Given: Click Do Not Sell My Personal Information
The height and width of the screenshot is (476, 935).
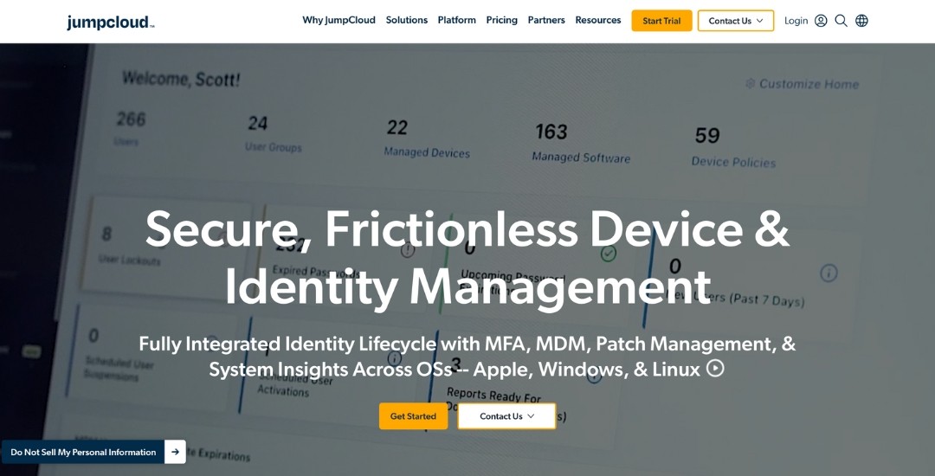Looking at the screenshot, I should (83, 452).
